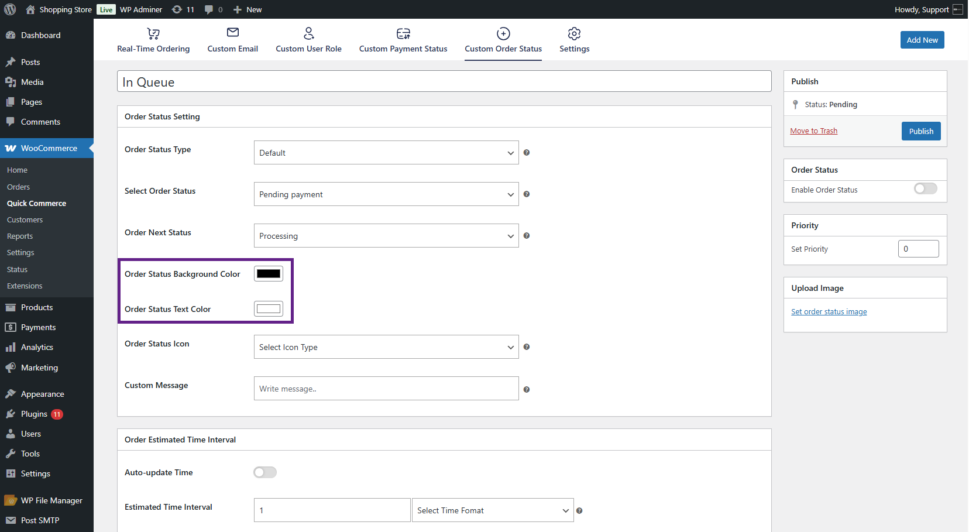
Task: Click the Set Priority number field
Action: point(918,249)
